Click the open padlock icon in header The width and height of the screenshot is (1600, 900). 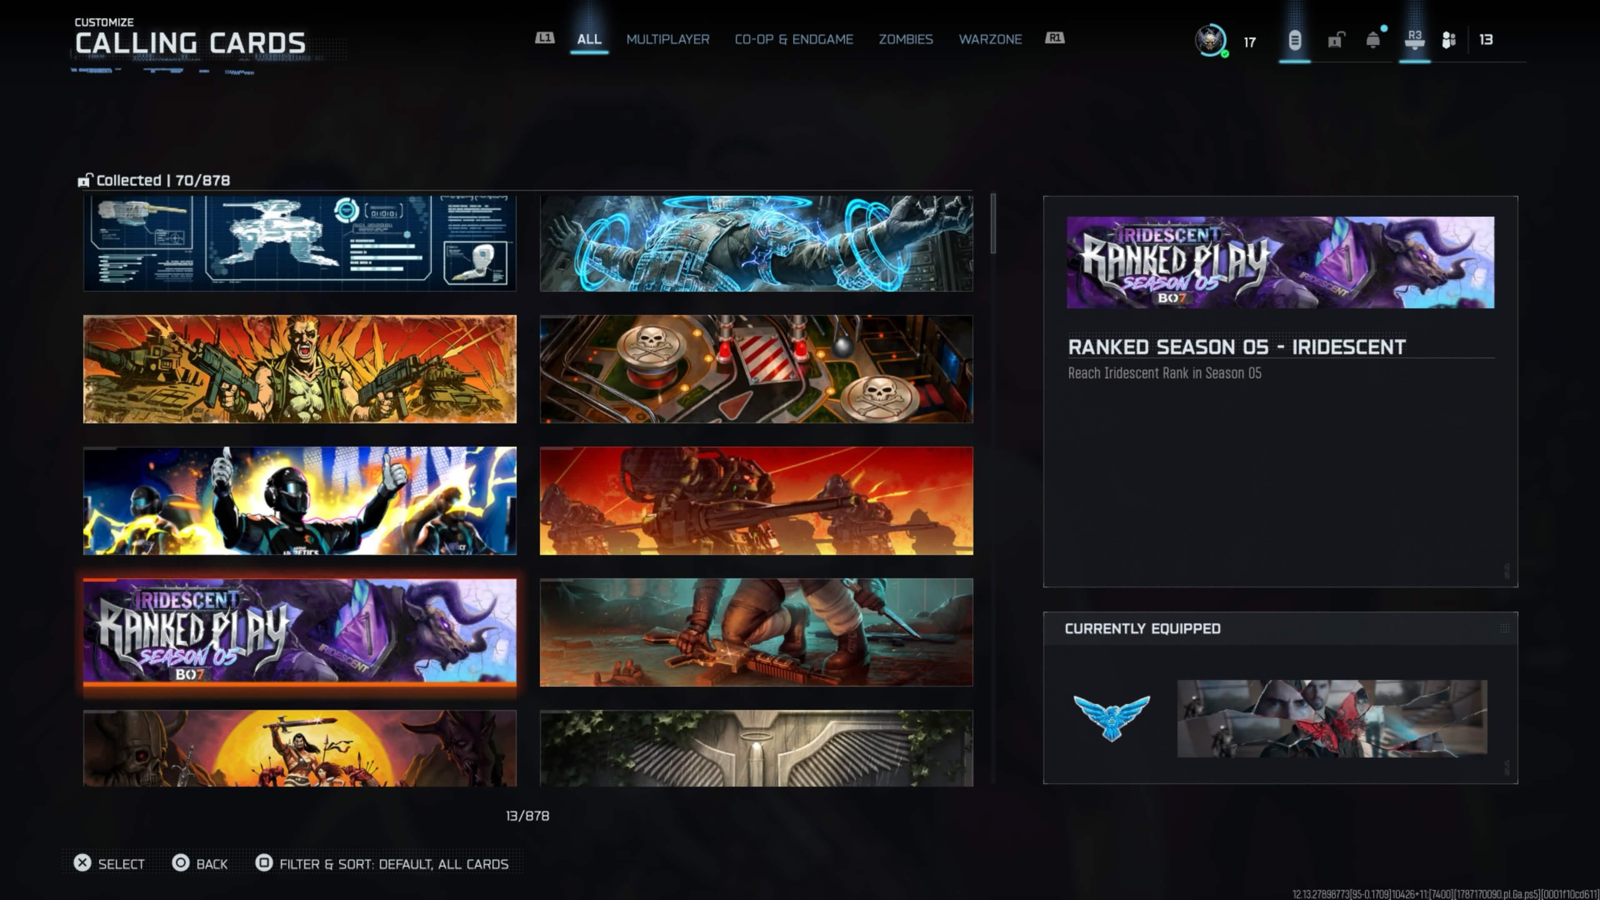click(x=1335, y=40)
